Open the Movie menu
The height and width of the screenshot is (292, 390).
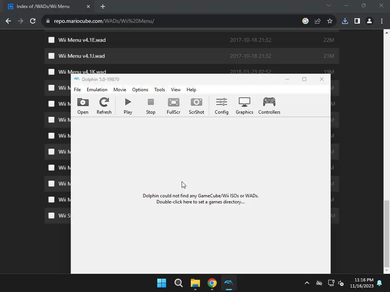point(120,90)
